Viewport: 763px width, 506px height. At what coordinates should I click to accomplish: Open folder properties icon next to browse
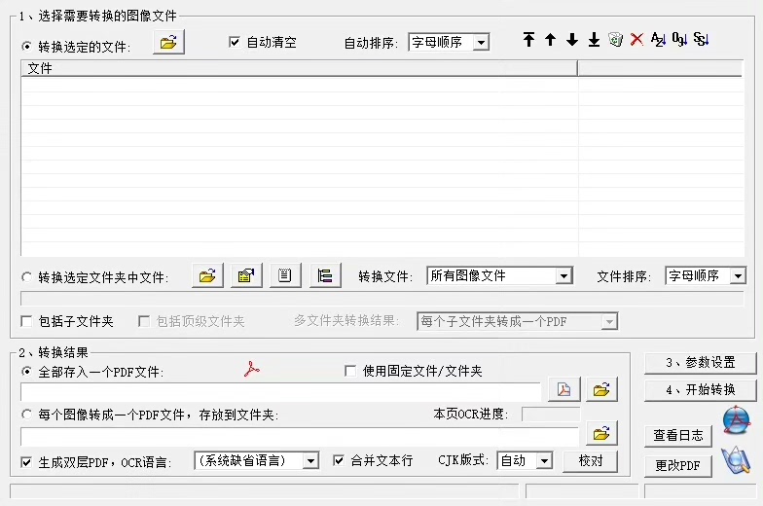point(246,276)
